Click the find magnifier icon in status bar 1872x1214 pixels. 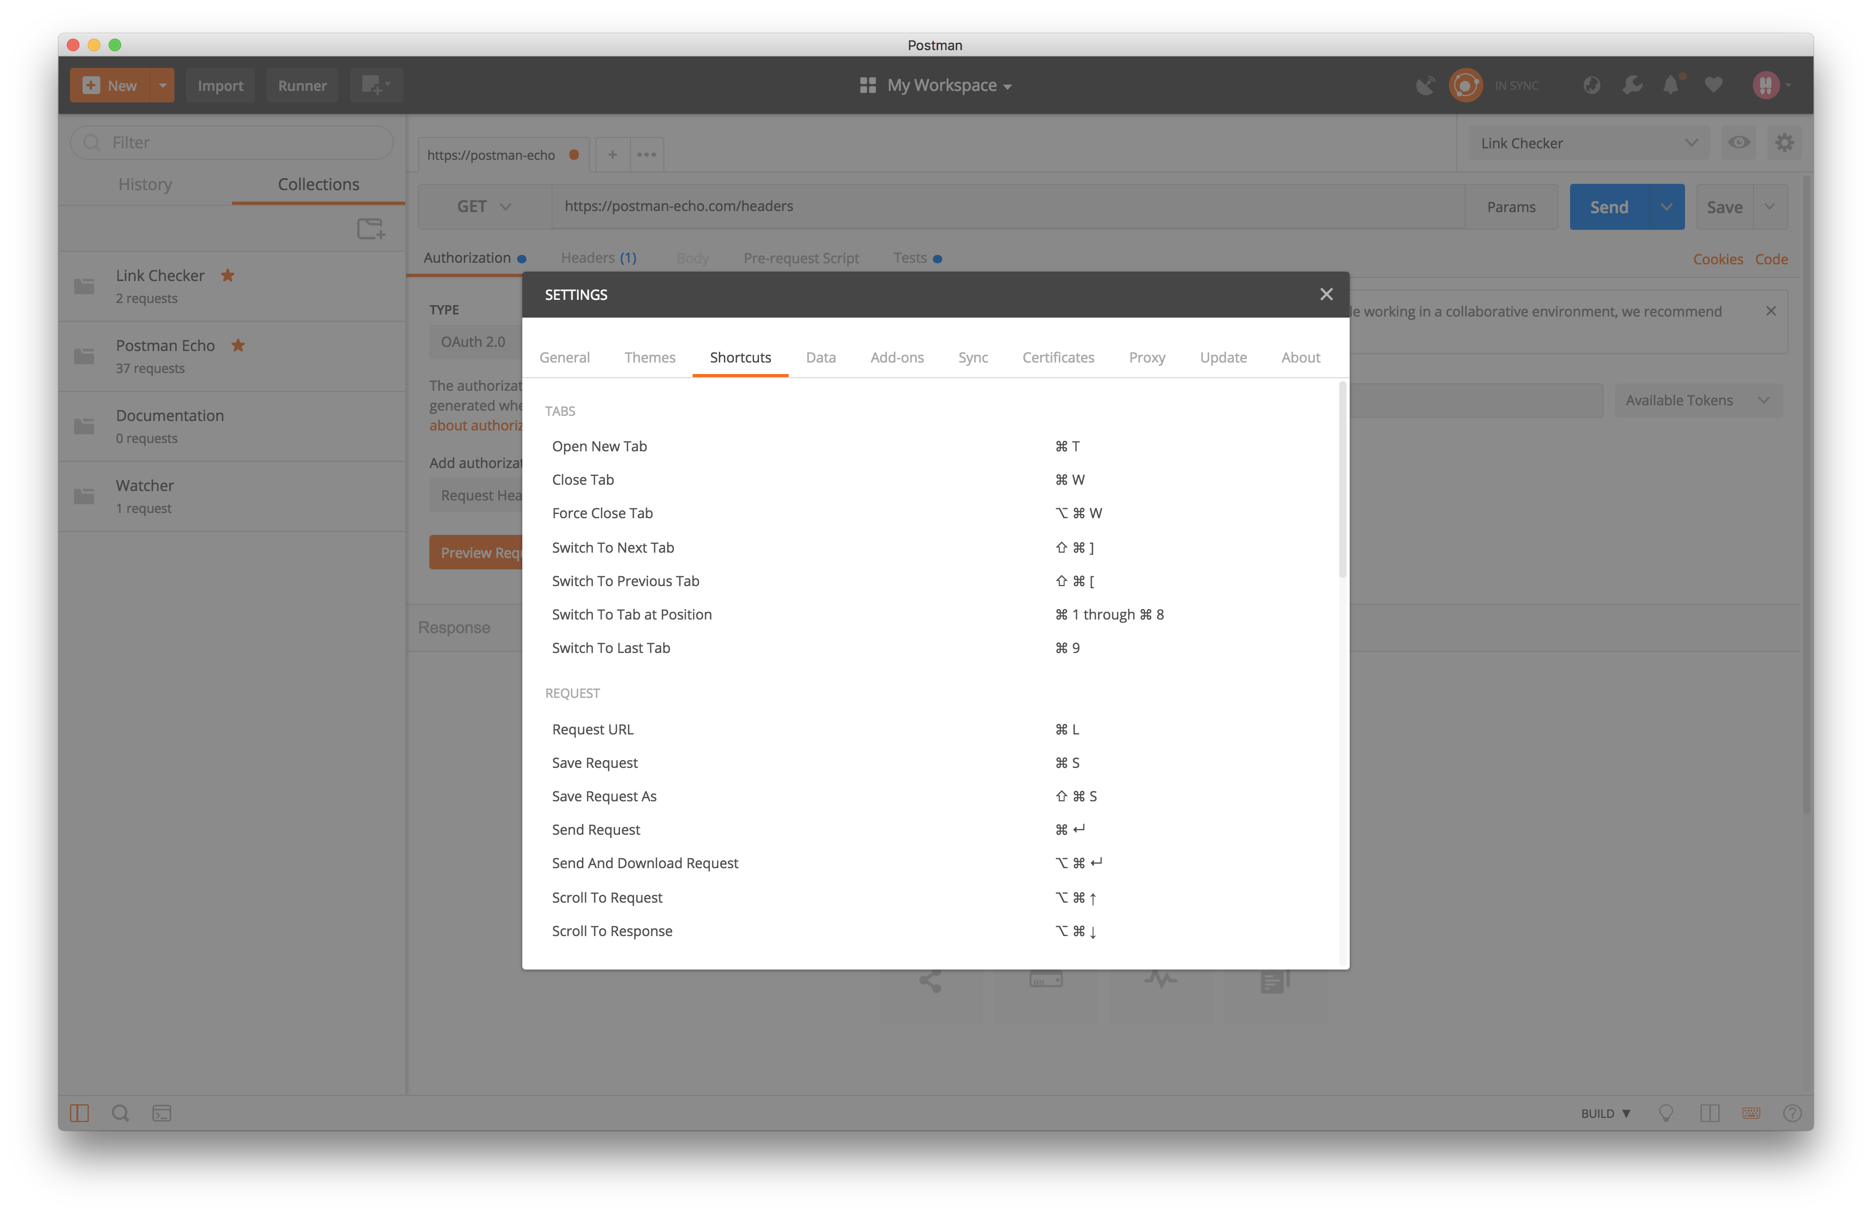pyautogui.click(x=120, y=1113)
